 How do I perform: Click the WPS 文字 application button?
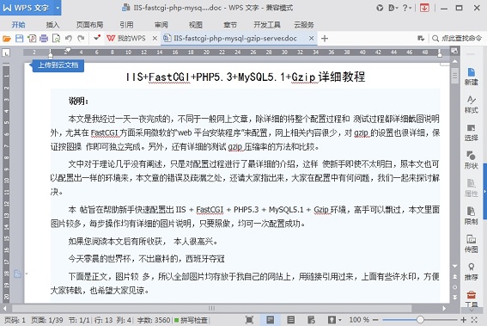[26, 8]
